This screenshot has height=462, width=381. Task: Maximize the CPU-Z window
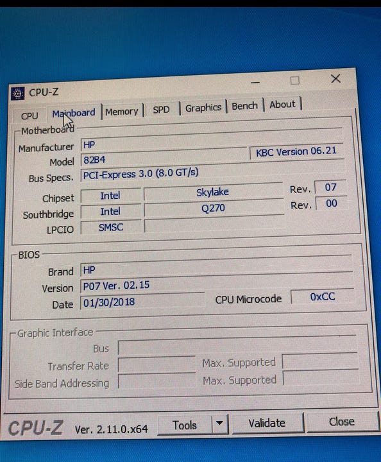[x=295, y=80]
